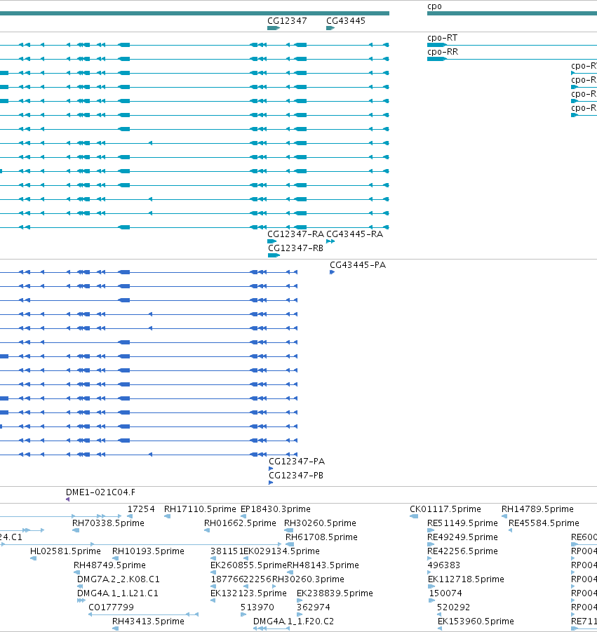Select EK132123.5prime EST label
The width and height of the screenshot is (597, 632).
(248, 593)
